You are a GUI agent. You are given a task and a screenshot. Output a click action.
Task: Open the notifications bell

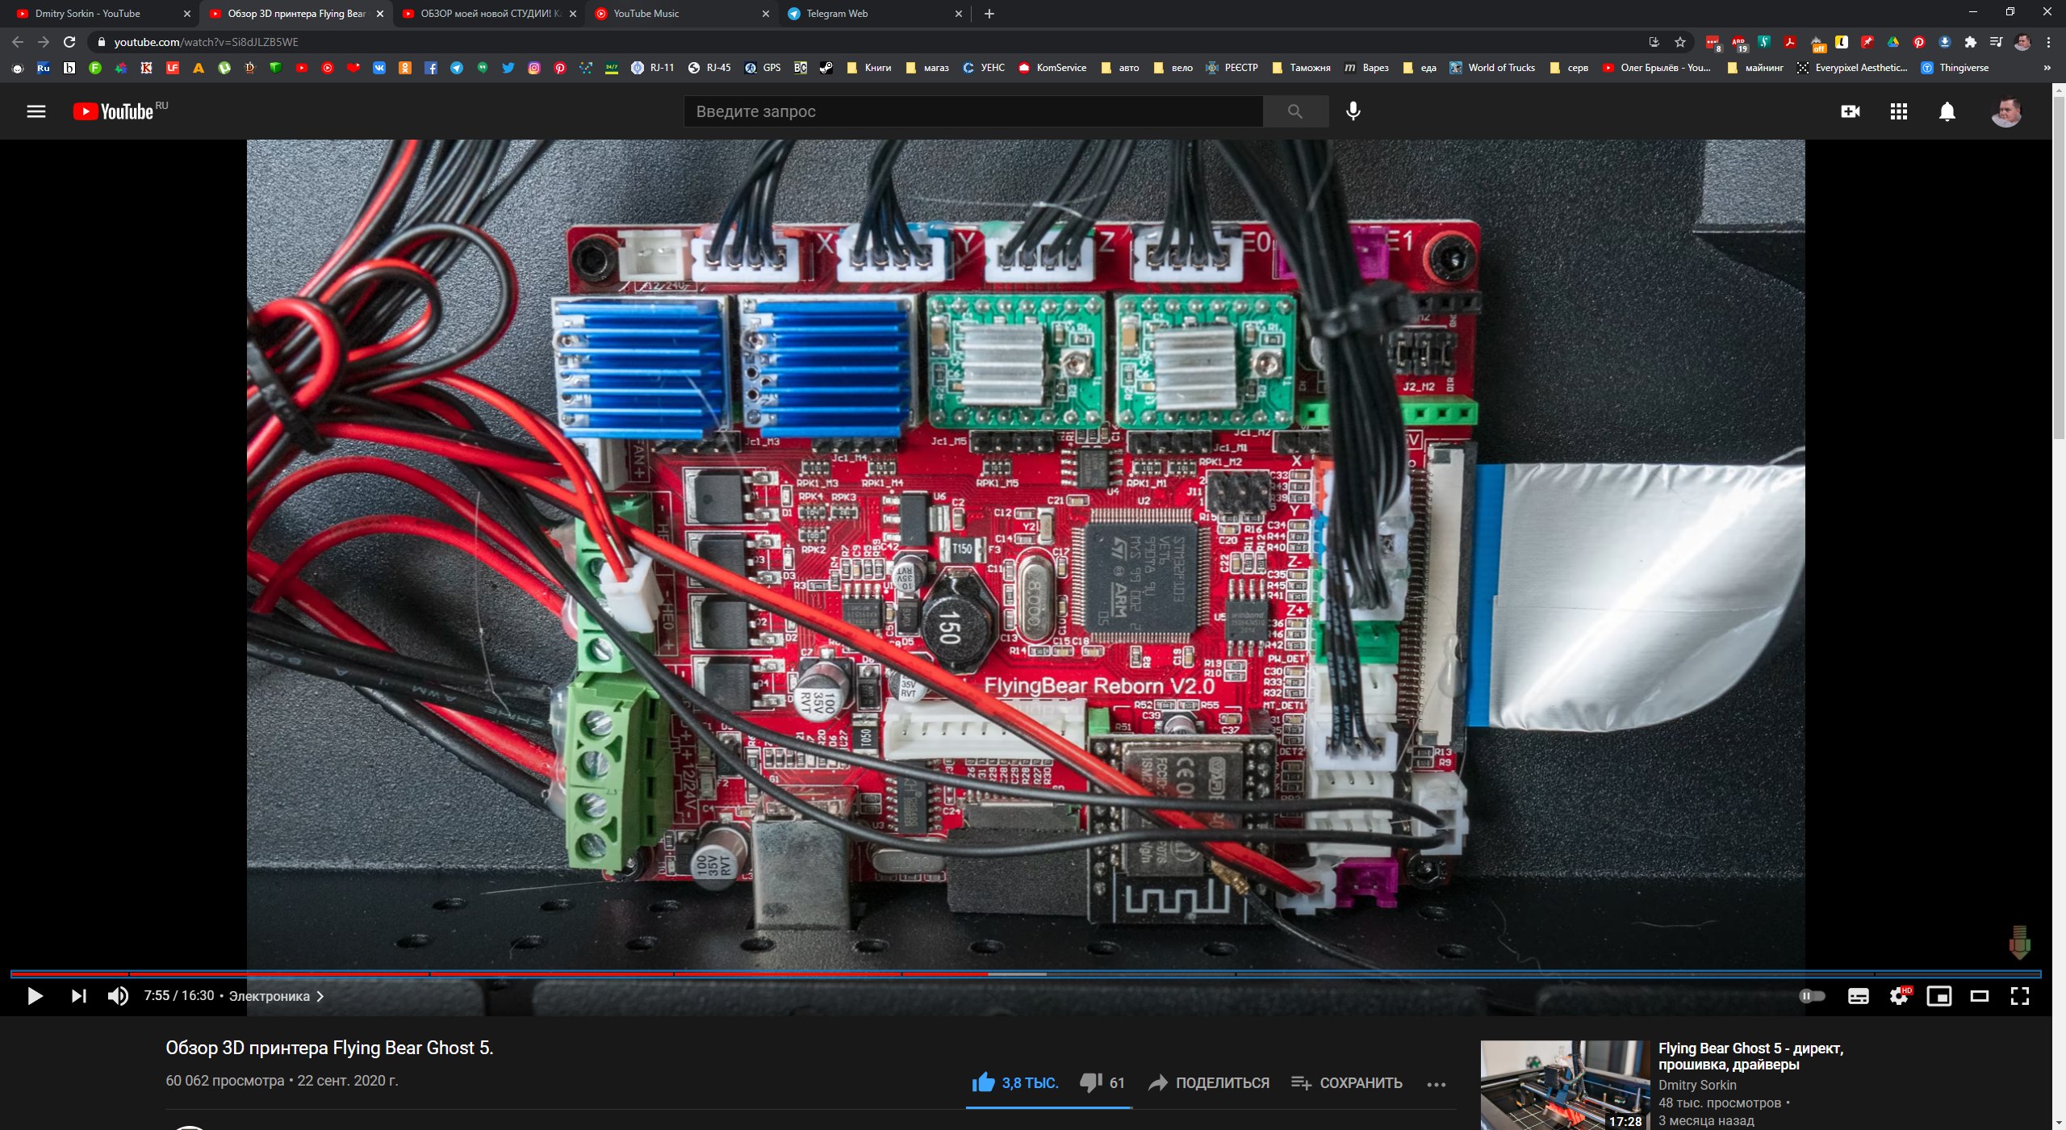tap(1947, 111)
